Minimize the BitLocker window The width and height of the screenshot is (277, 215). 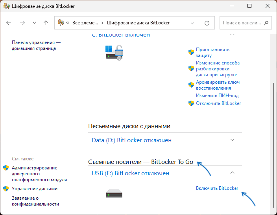(x=232, y=6)
